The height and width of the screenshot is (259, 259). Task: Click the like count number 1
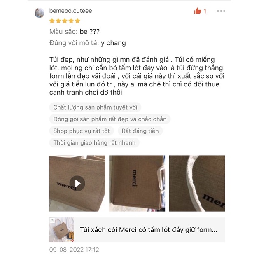point(205,12)
